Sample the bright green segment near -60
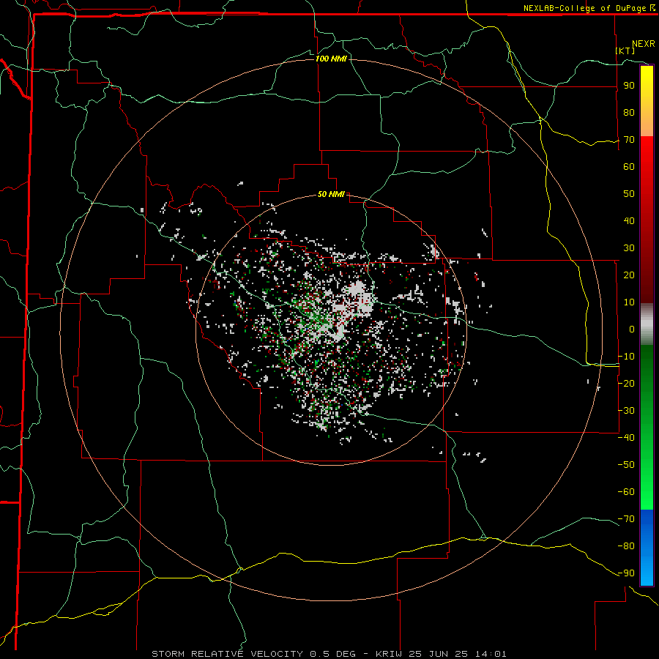Image resolution: width=659 pixels, height=659 pixels. pyautogui.click(x=647, y=492)
